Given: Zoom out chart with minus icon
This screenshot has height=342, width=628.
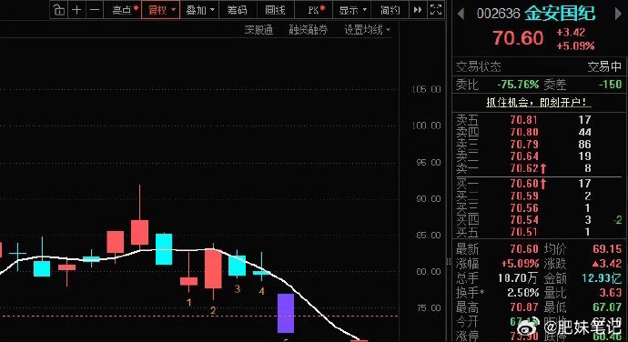Looking at the screenshot, I should click(x=95, y=10).
